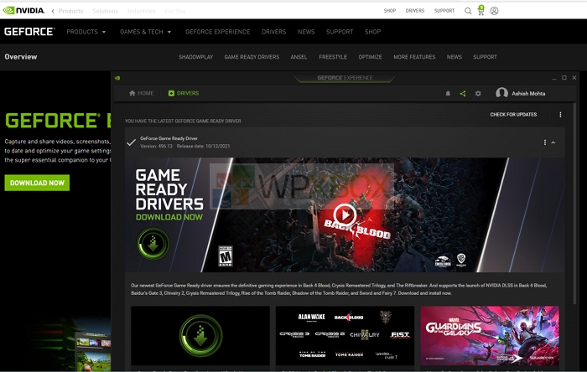Click the NVIDIA eye icon in window title bar

(117, 78)
